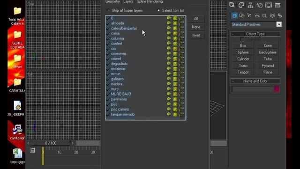Click the None layers button
Viewport: 300px width, 169px height.
[196, 27]
